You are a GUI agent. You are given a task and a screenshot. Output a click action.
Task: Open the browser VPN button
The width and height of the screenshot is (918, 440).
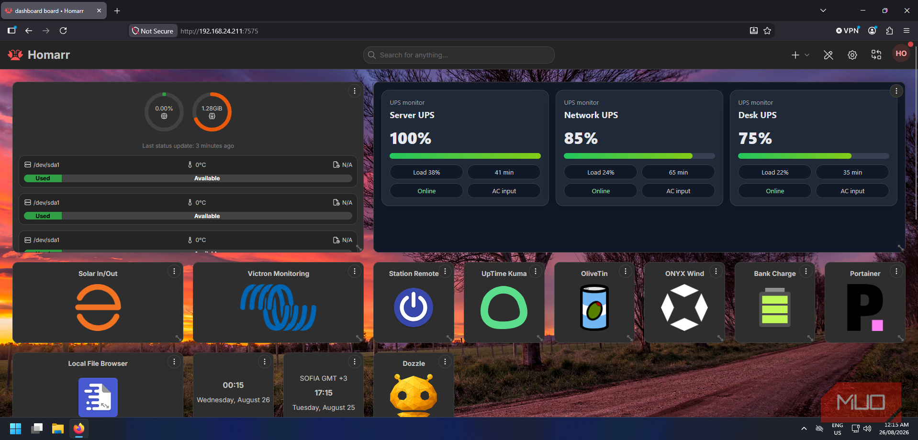click(x=848, y=31)
